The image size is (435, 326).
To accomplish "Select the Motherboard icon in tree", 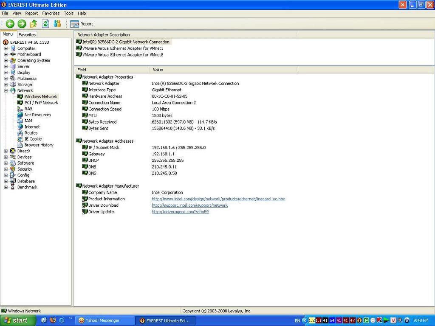I will point(13,54).
